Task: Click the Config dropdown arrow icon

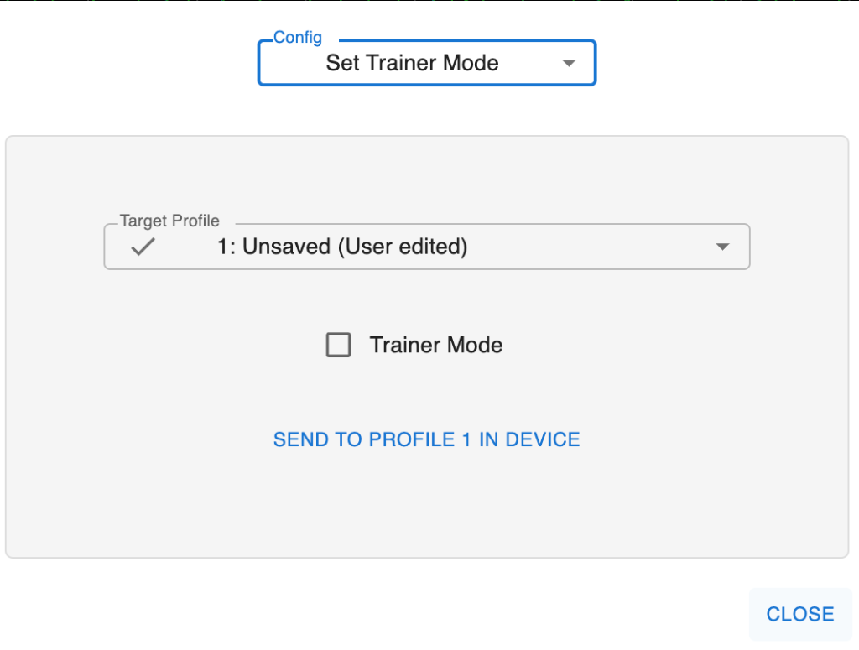Action: 569,63
